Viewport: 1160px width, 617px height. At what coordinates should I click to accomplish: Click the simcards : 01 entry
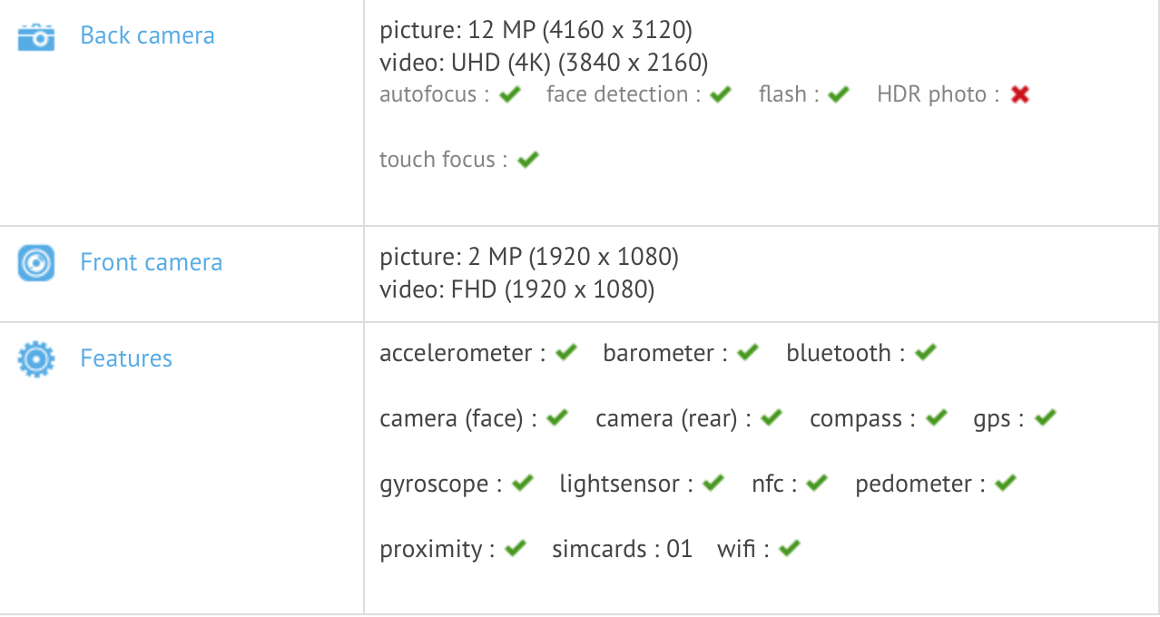click(622, 549)
